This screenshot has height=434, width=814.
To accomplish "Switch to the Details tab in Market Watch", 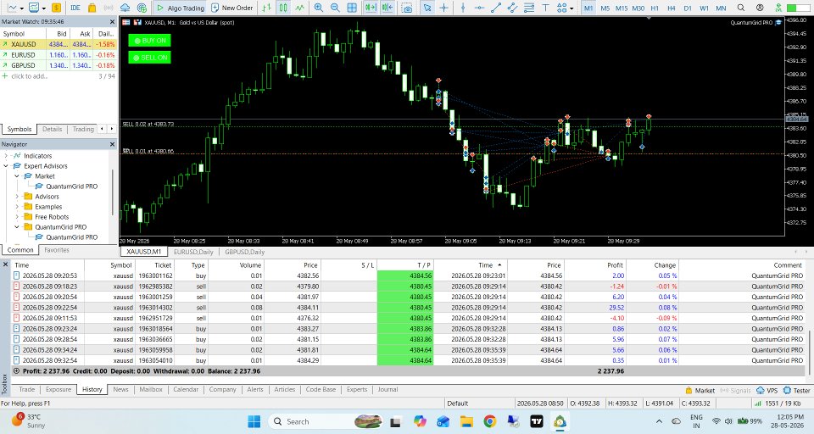I will pyautogui.click(x=52, y=129).
